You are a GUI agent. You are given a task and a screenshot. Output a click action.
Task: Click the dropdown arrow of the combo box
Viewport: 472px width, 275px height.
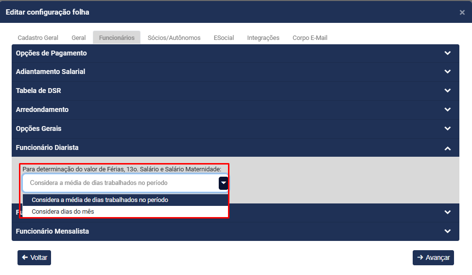(x=223, y=183)
